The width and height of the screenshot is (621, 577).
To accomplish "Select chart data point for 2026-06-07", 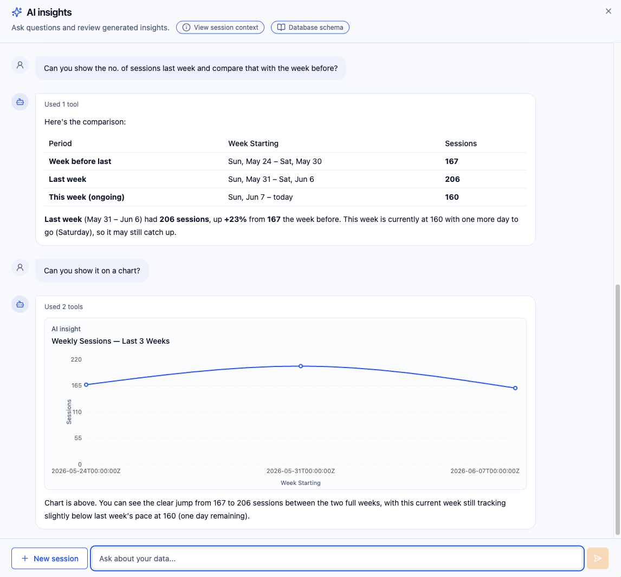I will [x=515, y=388].
